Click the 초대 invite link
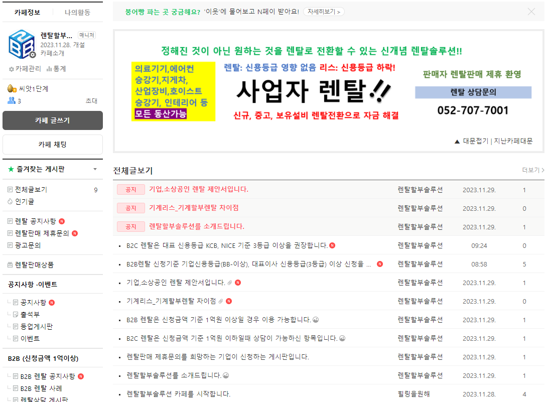Viewport: 546px width, 402px height. pos(91,101)
